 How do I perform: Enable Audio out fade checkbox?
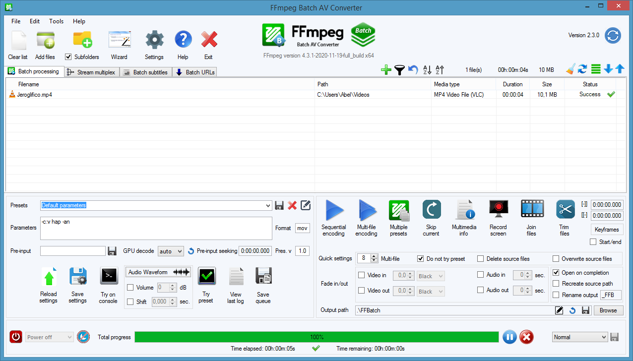pyautogui.click(x=480, y=290)
